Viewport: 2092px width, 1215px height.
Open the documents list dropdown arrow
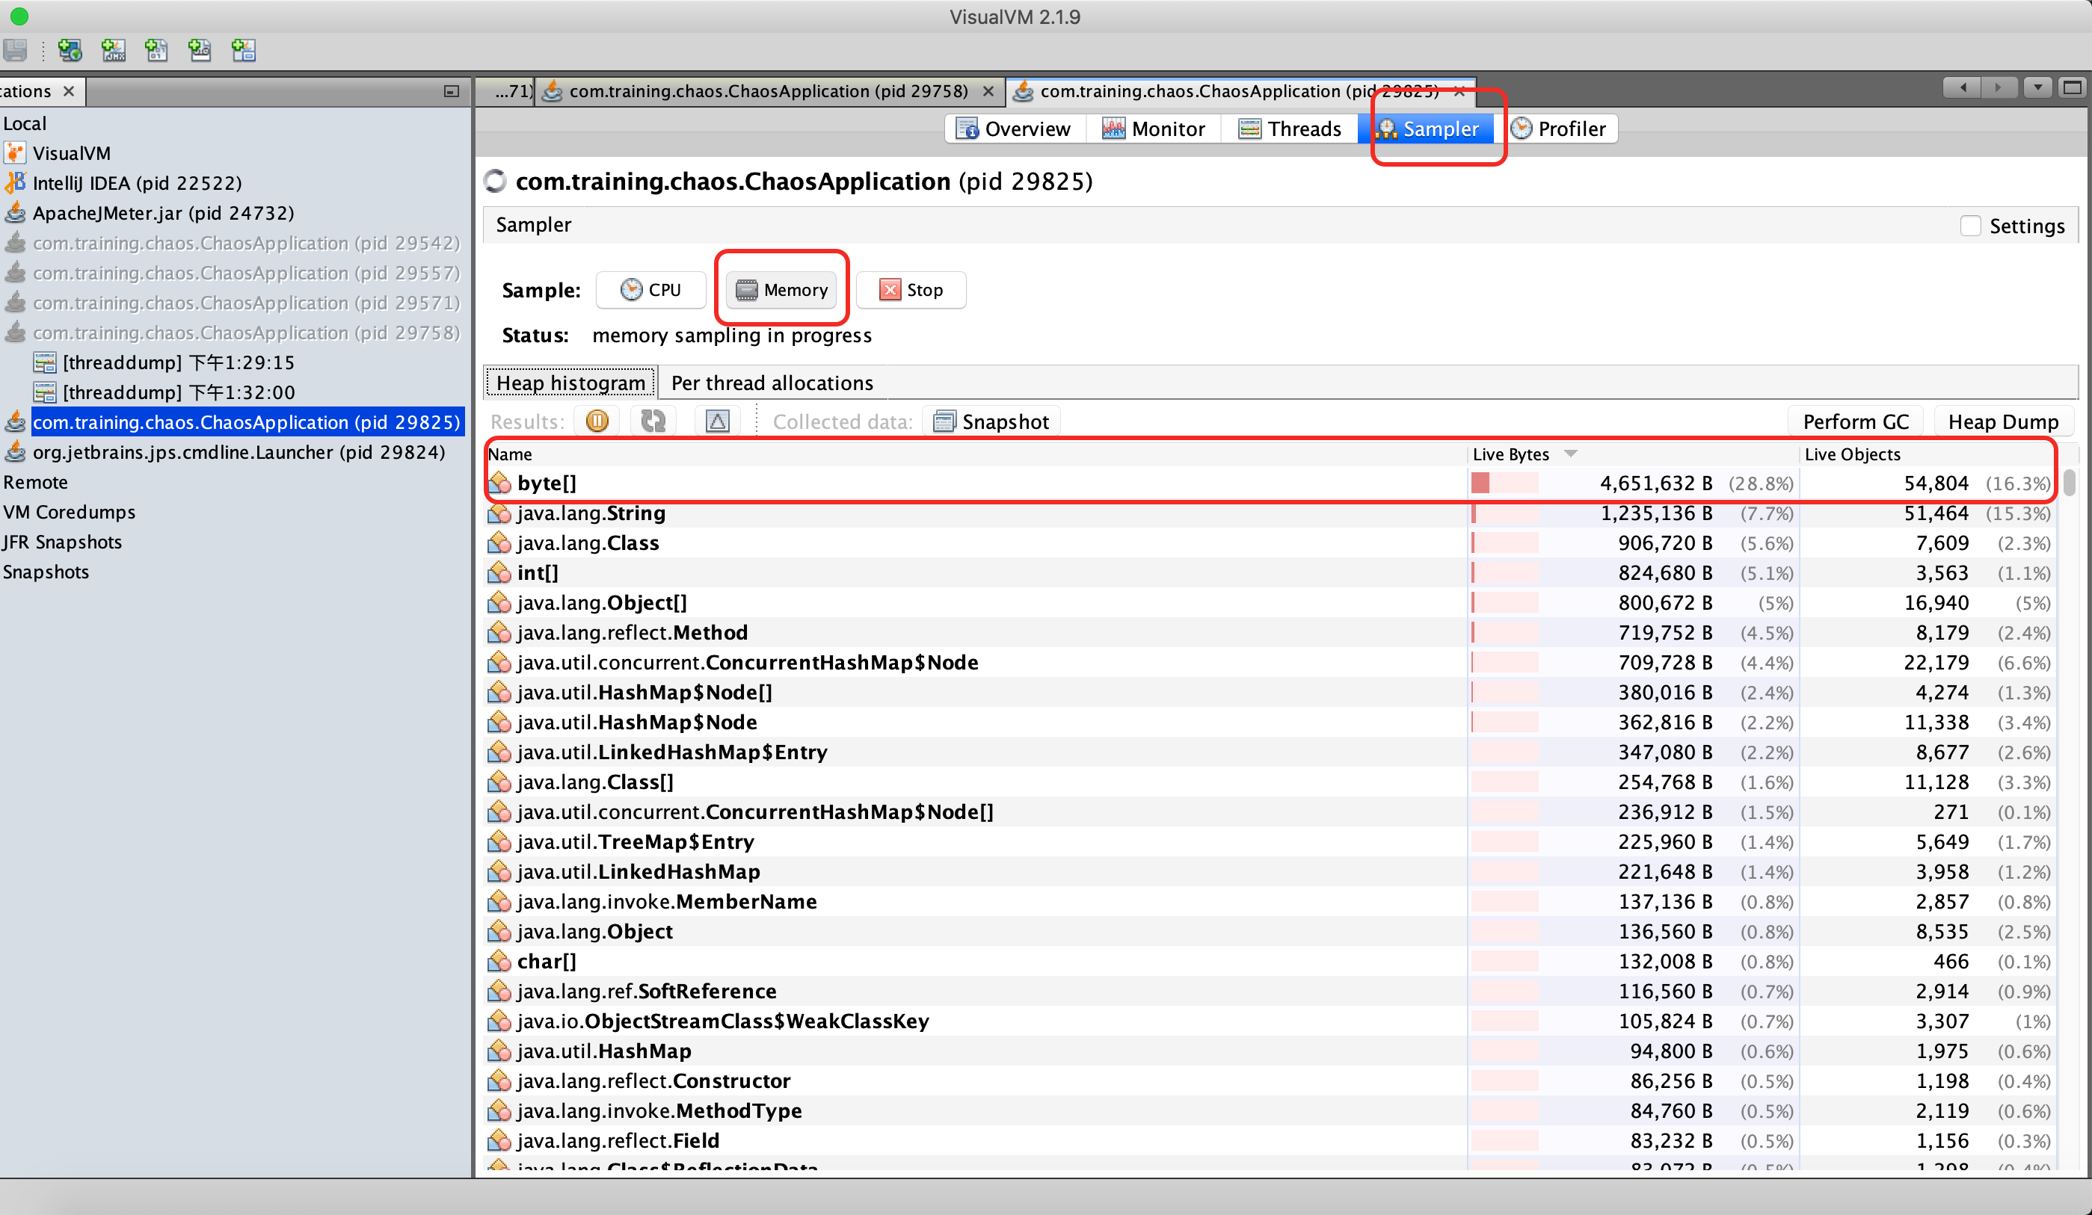2038,87
